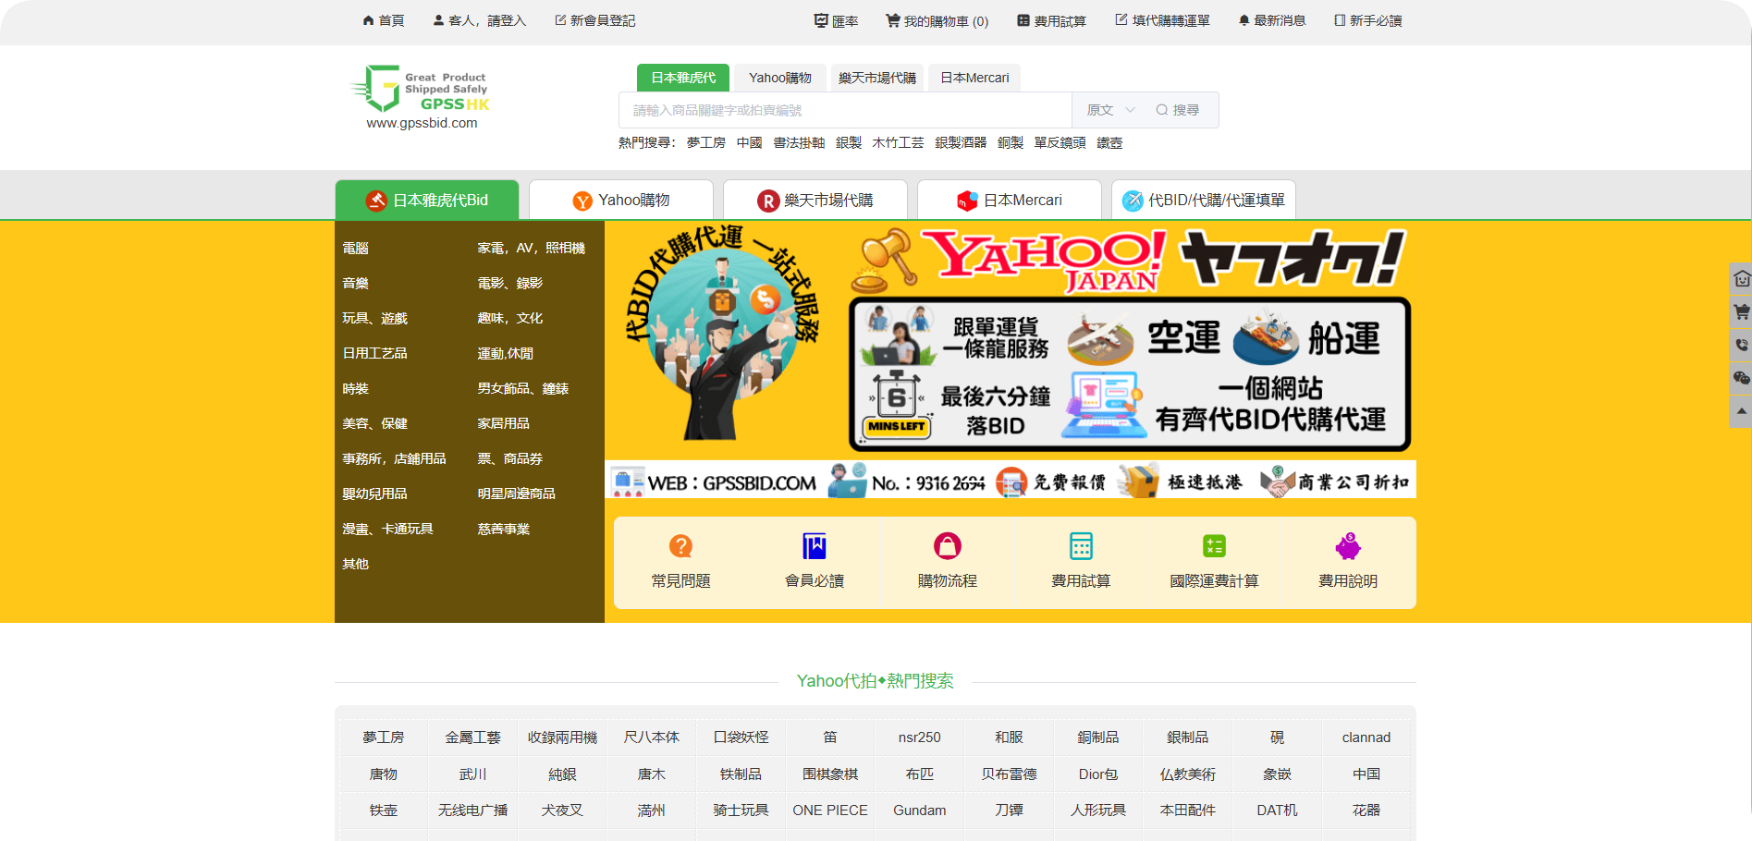Expand the 原文 language dropdown
Viewport: 1752px width, 841px height.
pyautogui.click(x=1110, y=110)
